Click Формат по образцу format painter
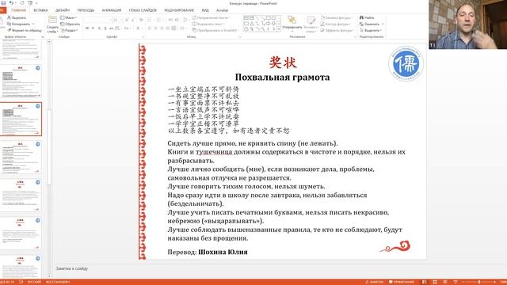507x285 pixels. point(25,30)
